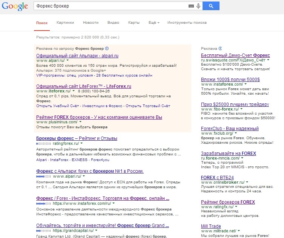This screenshot has height=238, width=284.
Task: Open 'Рейтинг FOREX брокеров - У нас компании' link
Action: click(x=99, y=117)
